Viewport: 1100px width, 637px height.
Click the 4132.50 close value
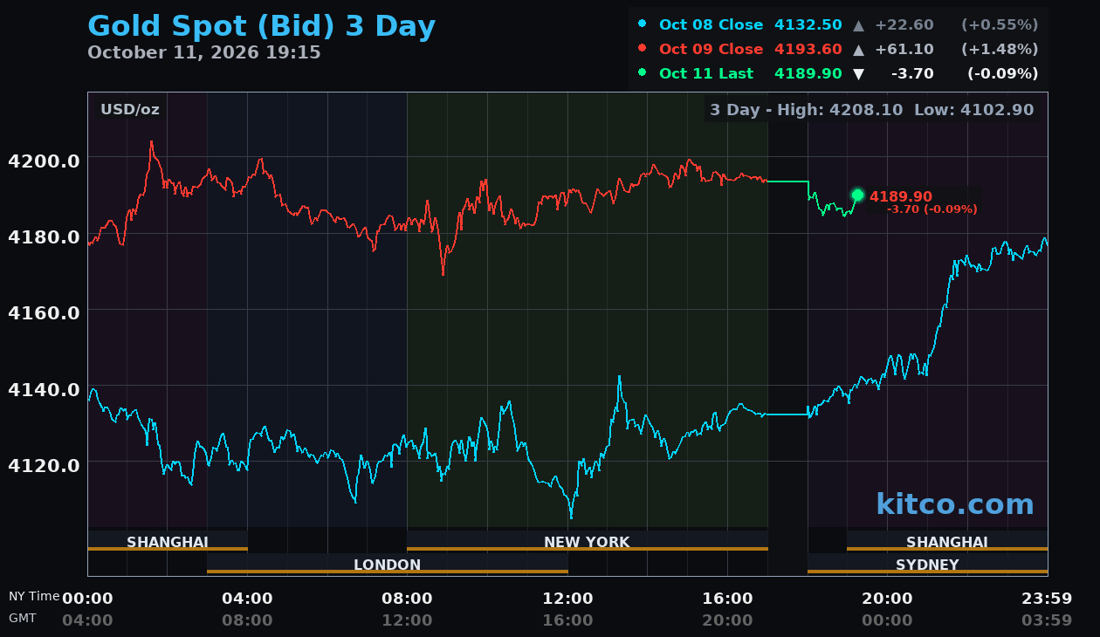[808, 25]
